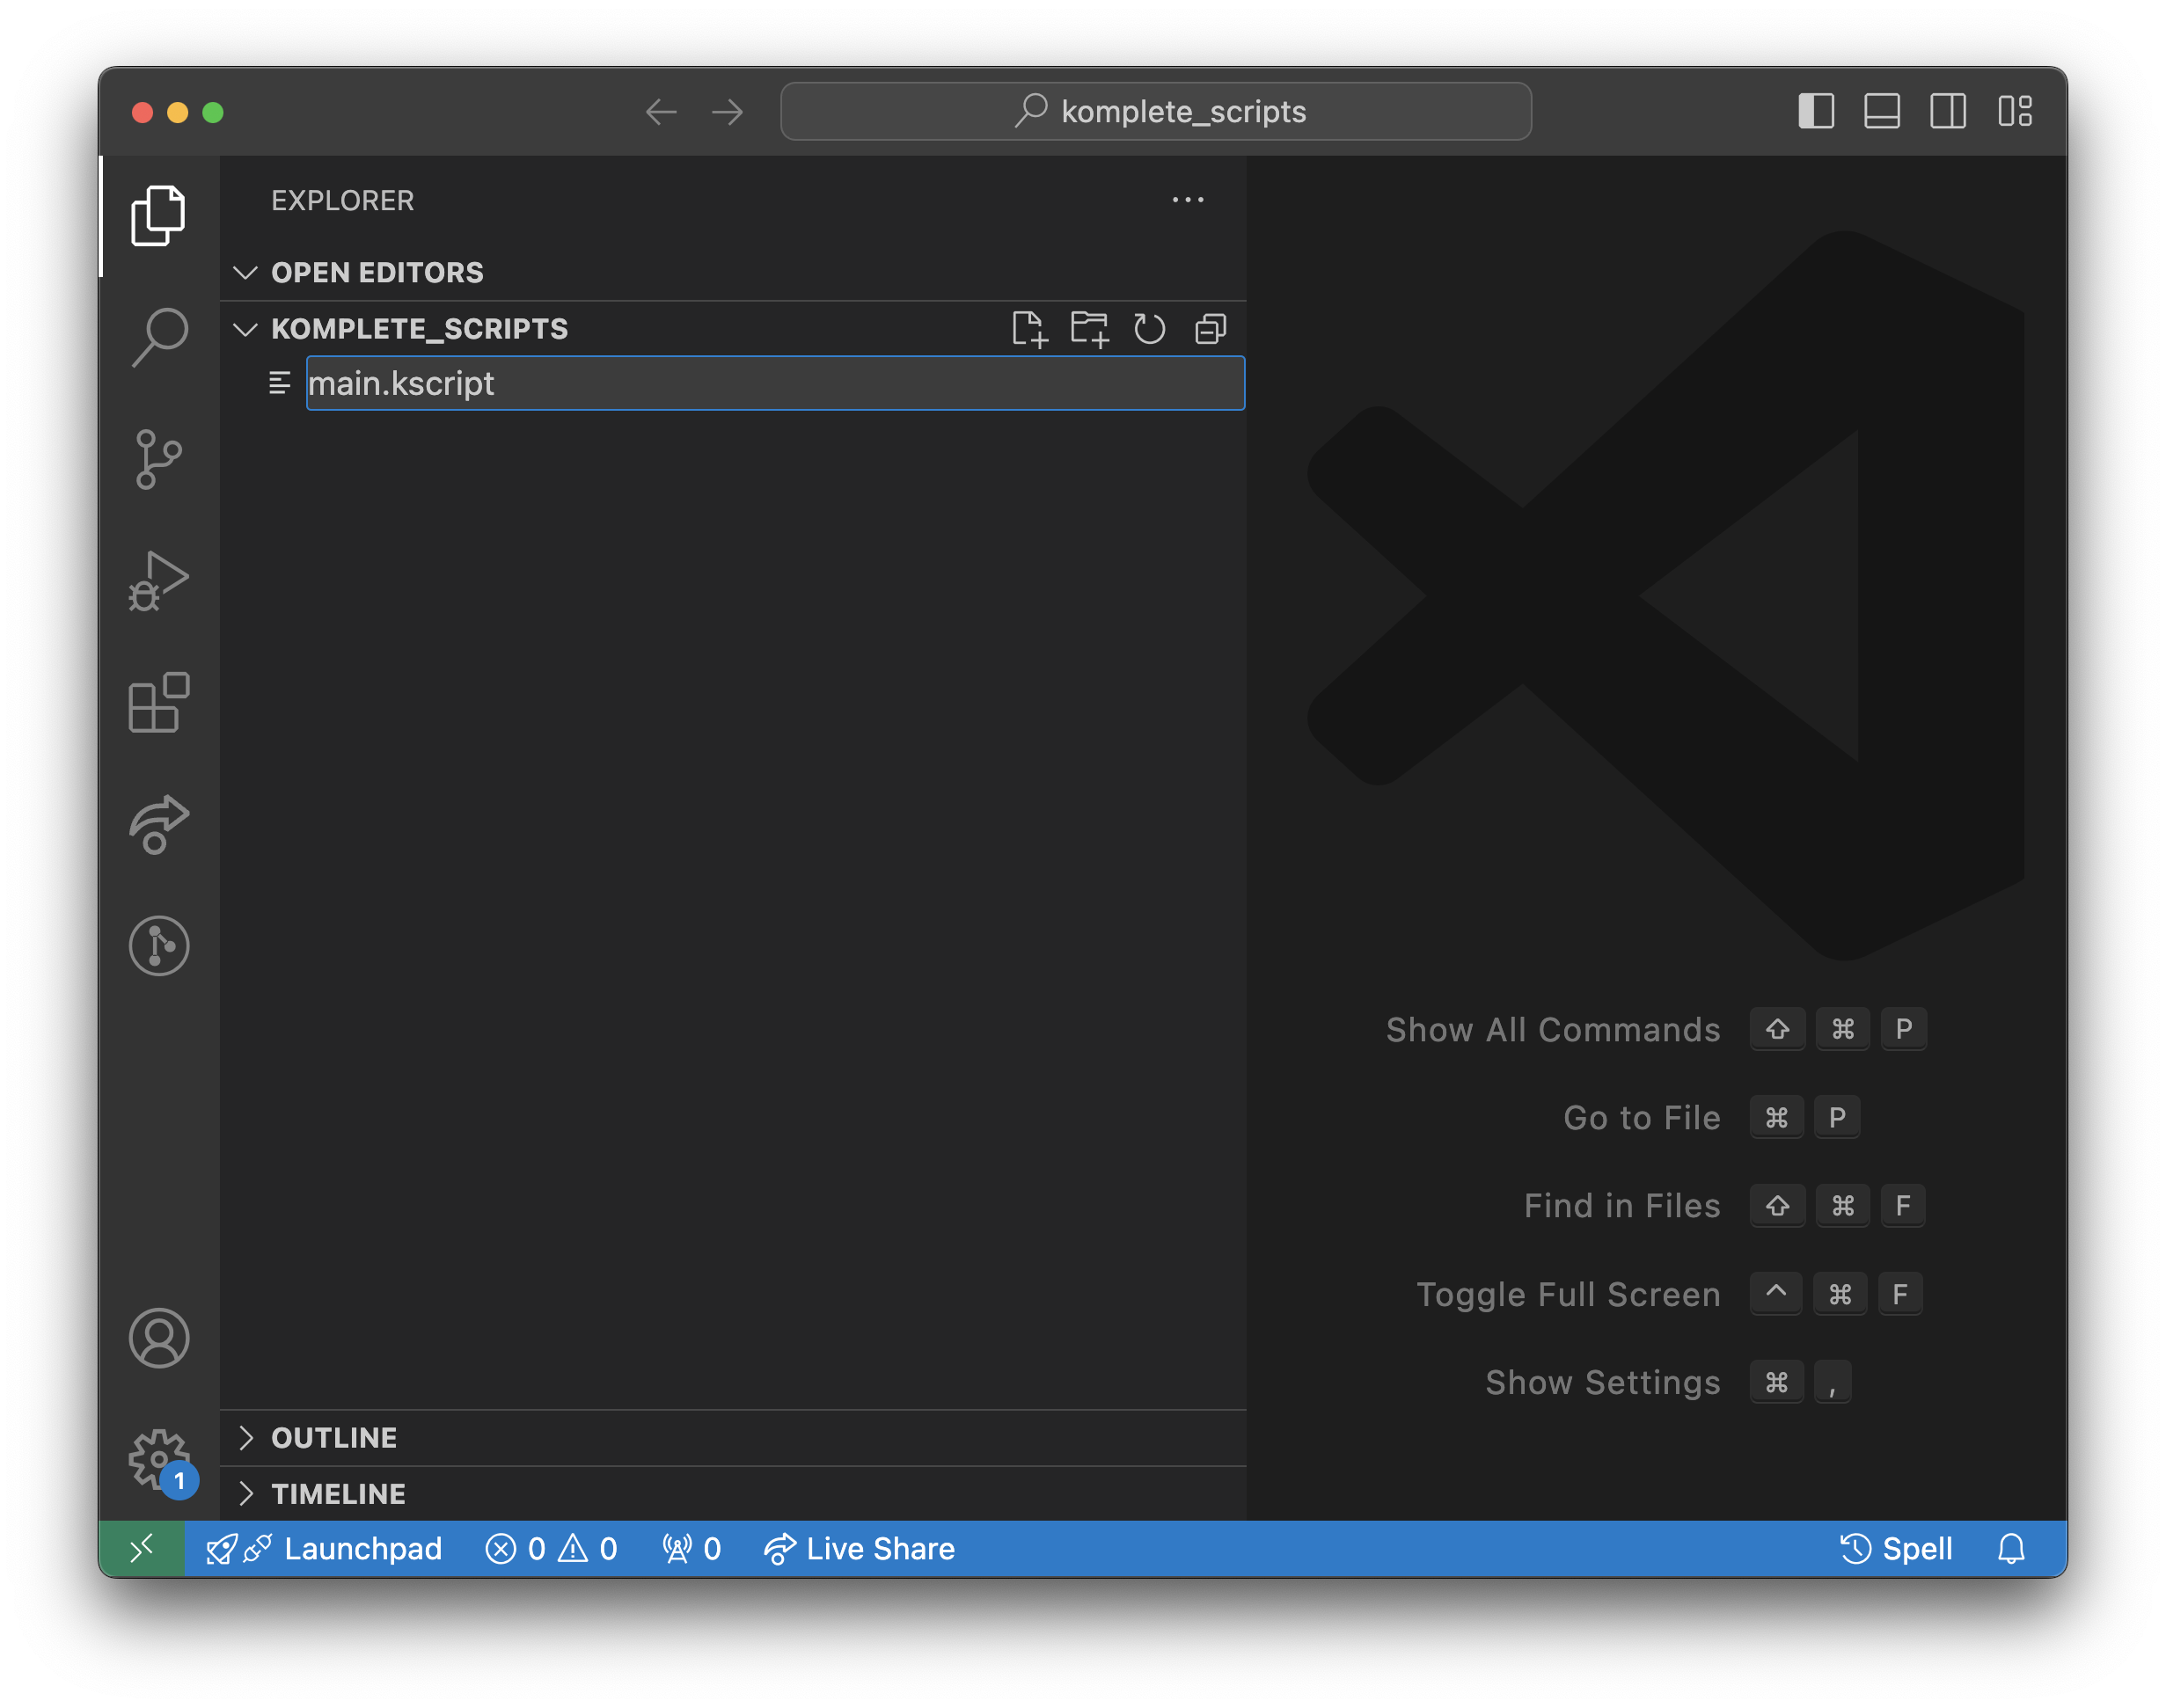Open the notifications bell
Image resolution: width=2166 pixels, height=1708 pixels.
pyautogui.click(x=2011, y=1548)
